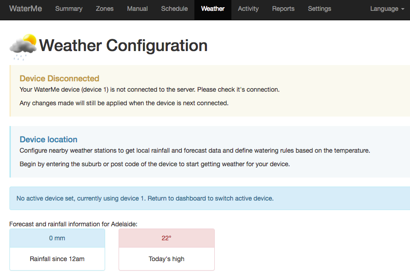Click the 22° temperature panel header
410x276 pixels.
pyautogui.click(x=166, y=238)
